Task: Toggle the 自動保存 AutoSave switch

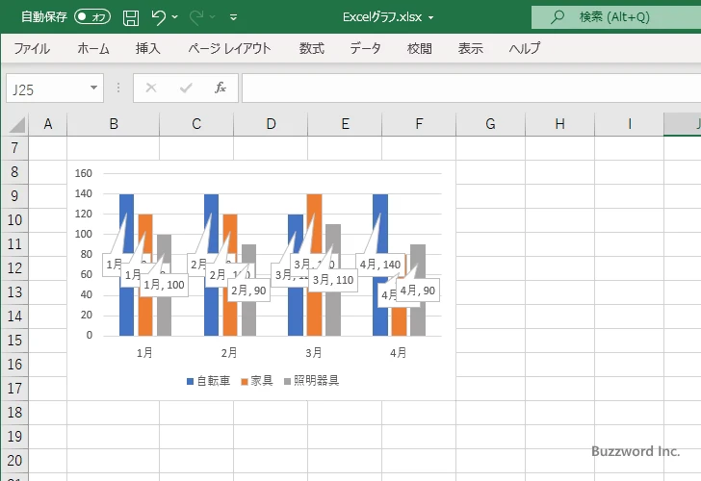Action: [92, 17]
